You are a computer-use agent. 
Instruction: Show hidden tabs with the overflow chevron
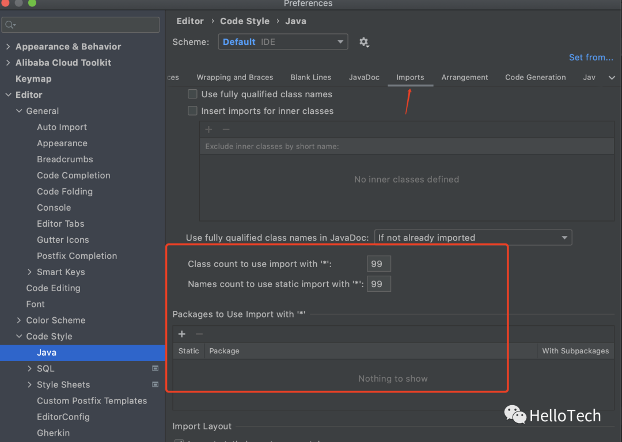[x=612, y=78]
